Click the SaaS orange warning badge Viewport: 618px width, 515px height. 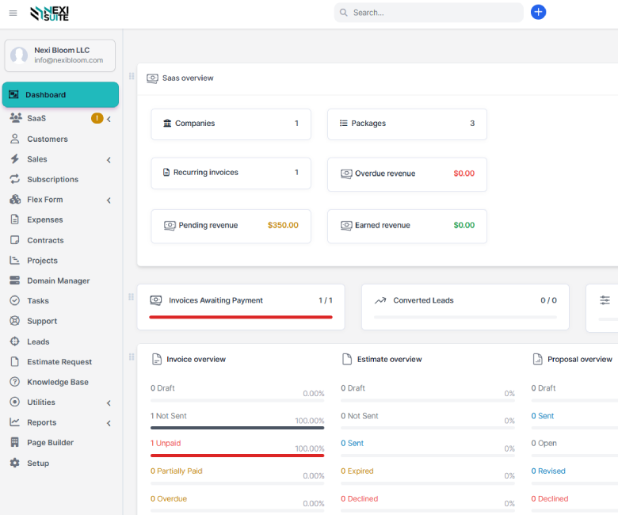tap(97, 118)
